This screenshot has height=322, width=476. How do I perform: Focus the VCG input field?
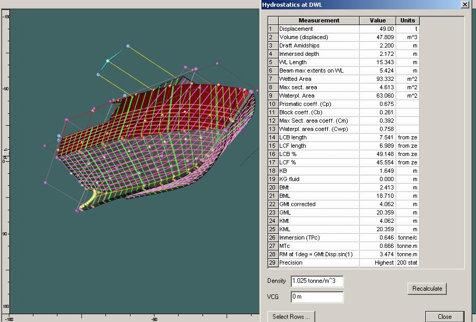(x=317, y=297)
